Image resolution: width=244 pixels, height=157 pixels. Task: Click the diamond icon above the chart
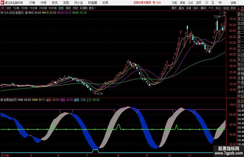point(220,13)
